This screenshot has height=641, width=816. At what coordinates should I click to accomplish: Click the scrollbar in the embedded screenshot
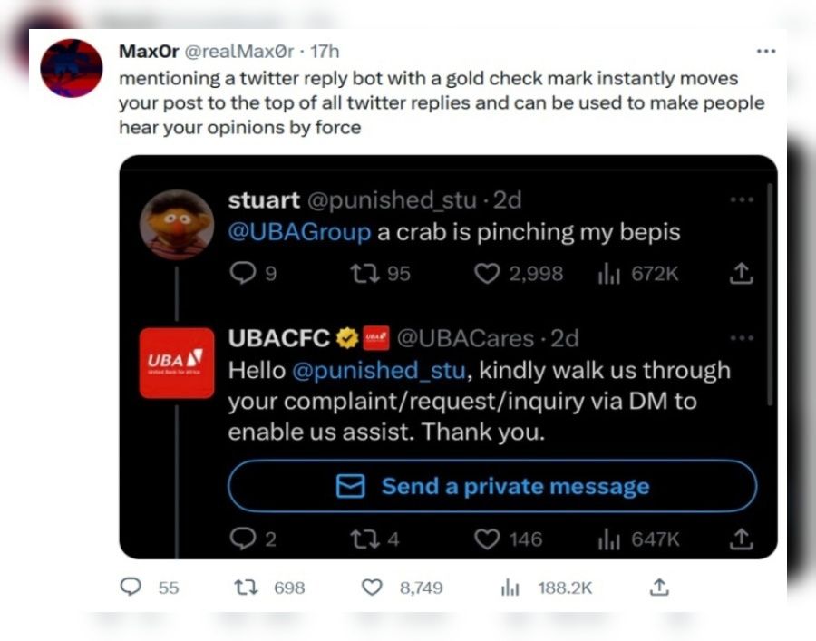coord(770,294)
